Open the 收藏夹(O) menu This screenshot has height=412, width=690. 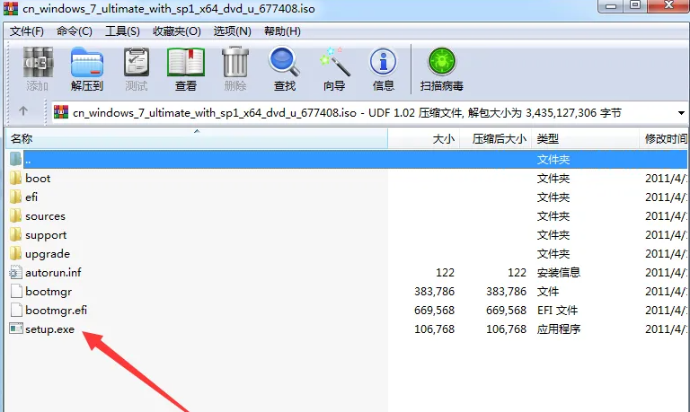point(177,31)
